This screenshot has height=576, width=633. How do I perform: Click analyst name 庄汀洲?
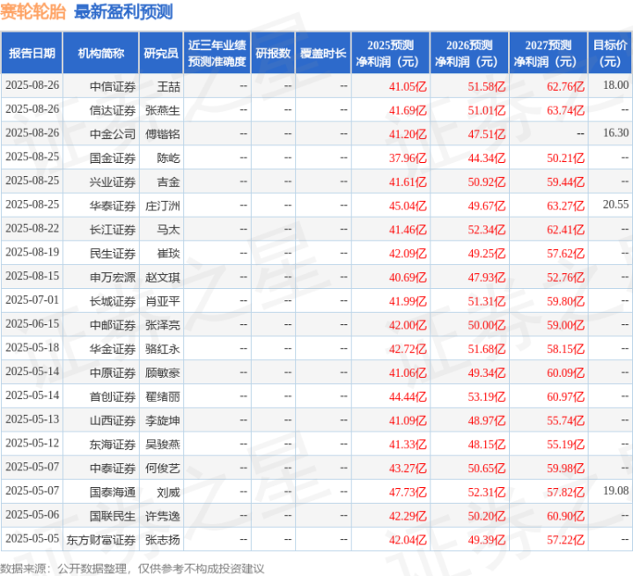pyautogui.click(x=162, y=205)
